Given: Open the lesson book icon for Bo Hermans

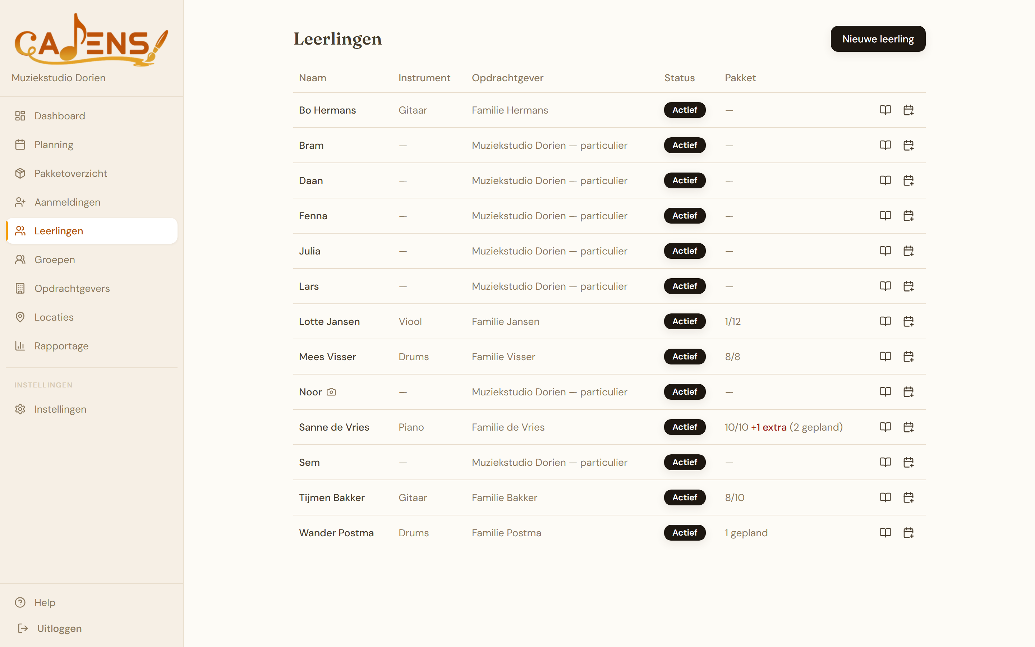Looking at the screenshot, I should [885, 110].
